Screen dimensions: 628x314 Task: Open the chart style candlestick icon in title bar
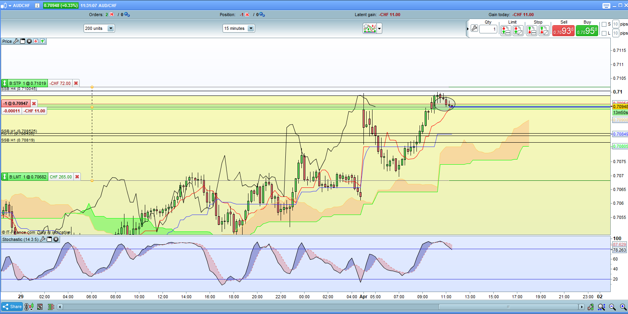(x=4, y=6)
